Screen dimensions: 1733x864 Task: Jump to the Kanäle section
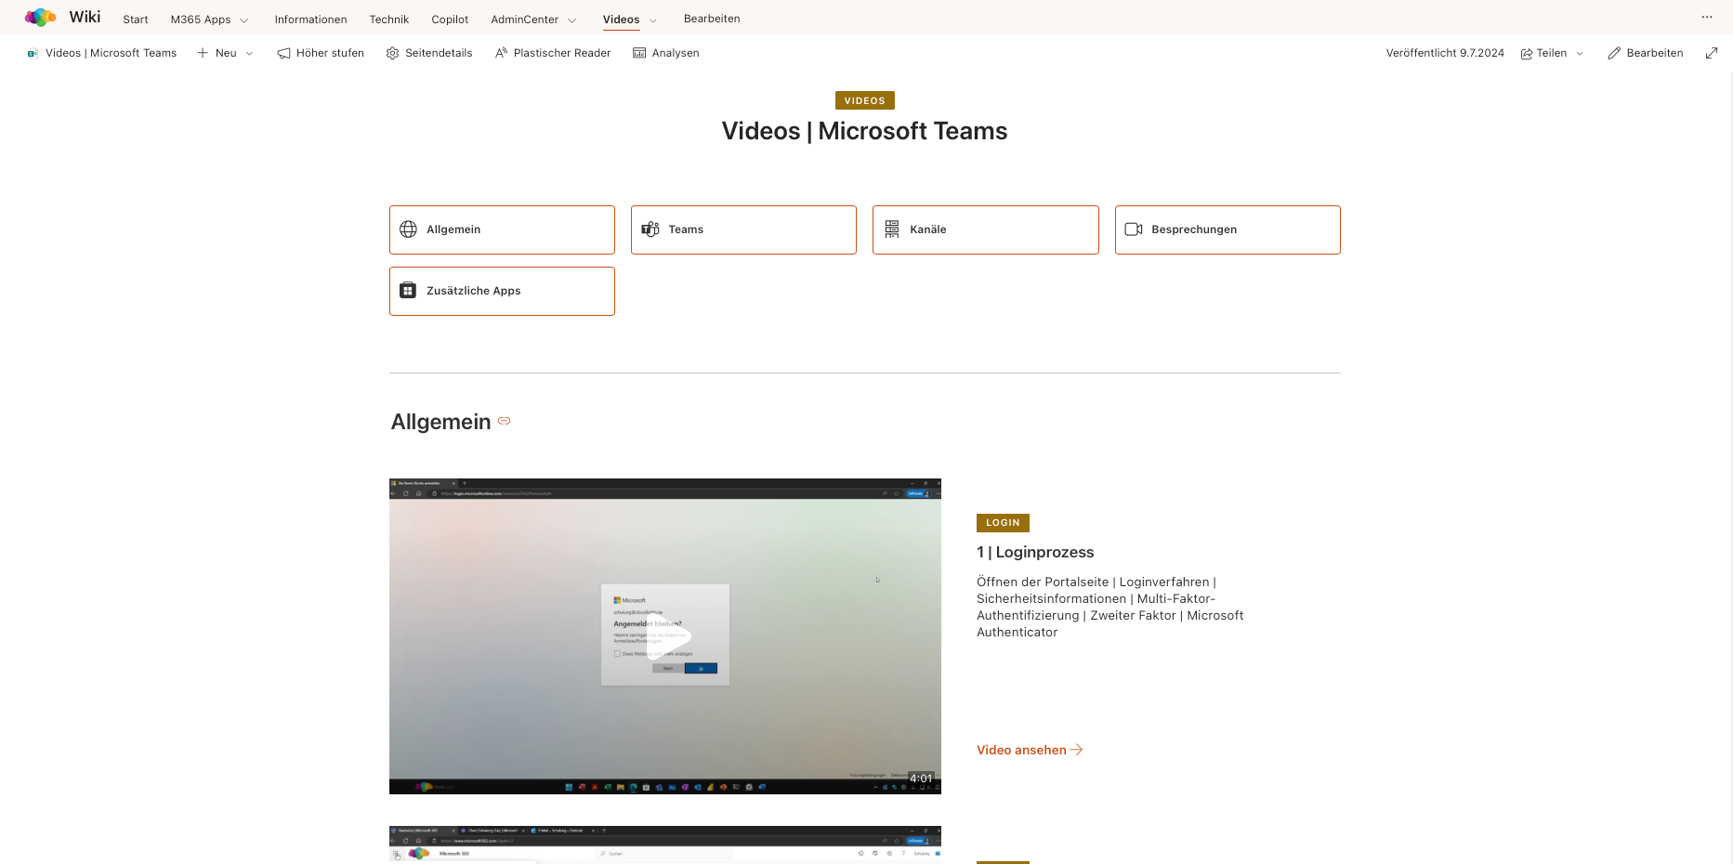[x=985, y=229]
